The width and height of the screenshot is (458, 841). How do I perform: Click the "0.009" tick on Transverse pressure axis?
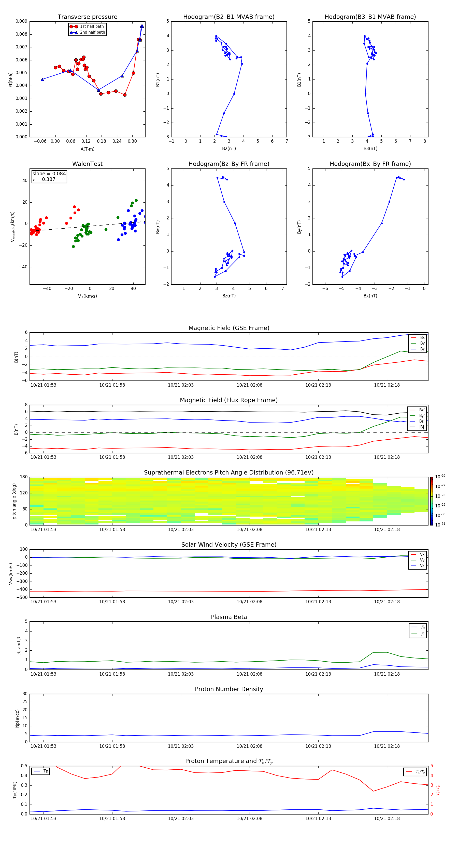tap(22, 21)
